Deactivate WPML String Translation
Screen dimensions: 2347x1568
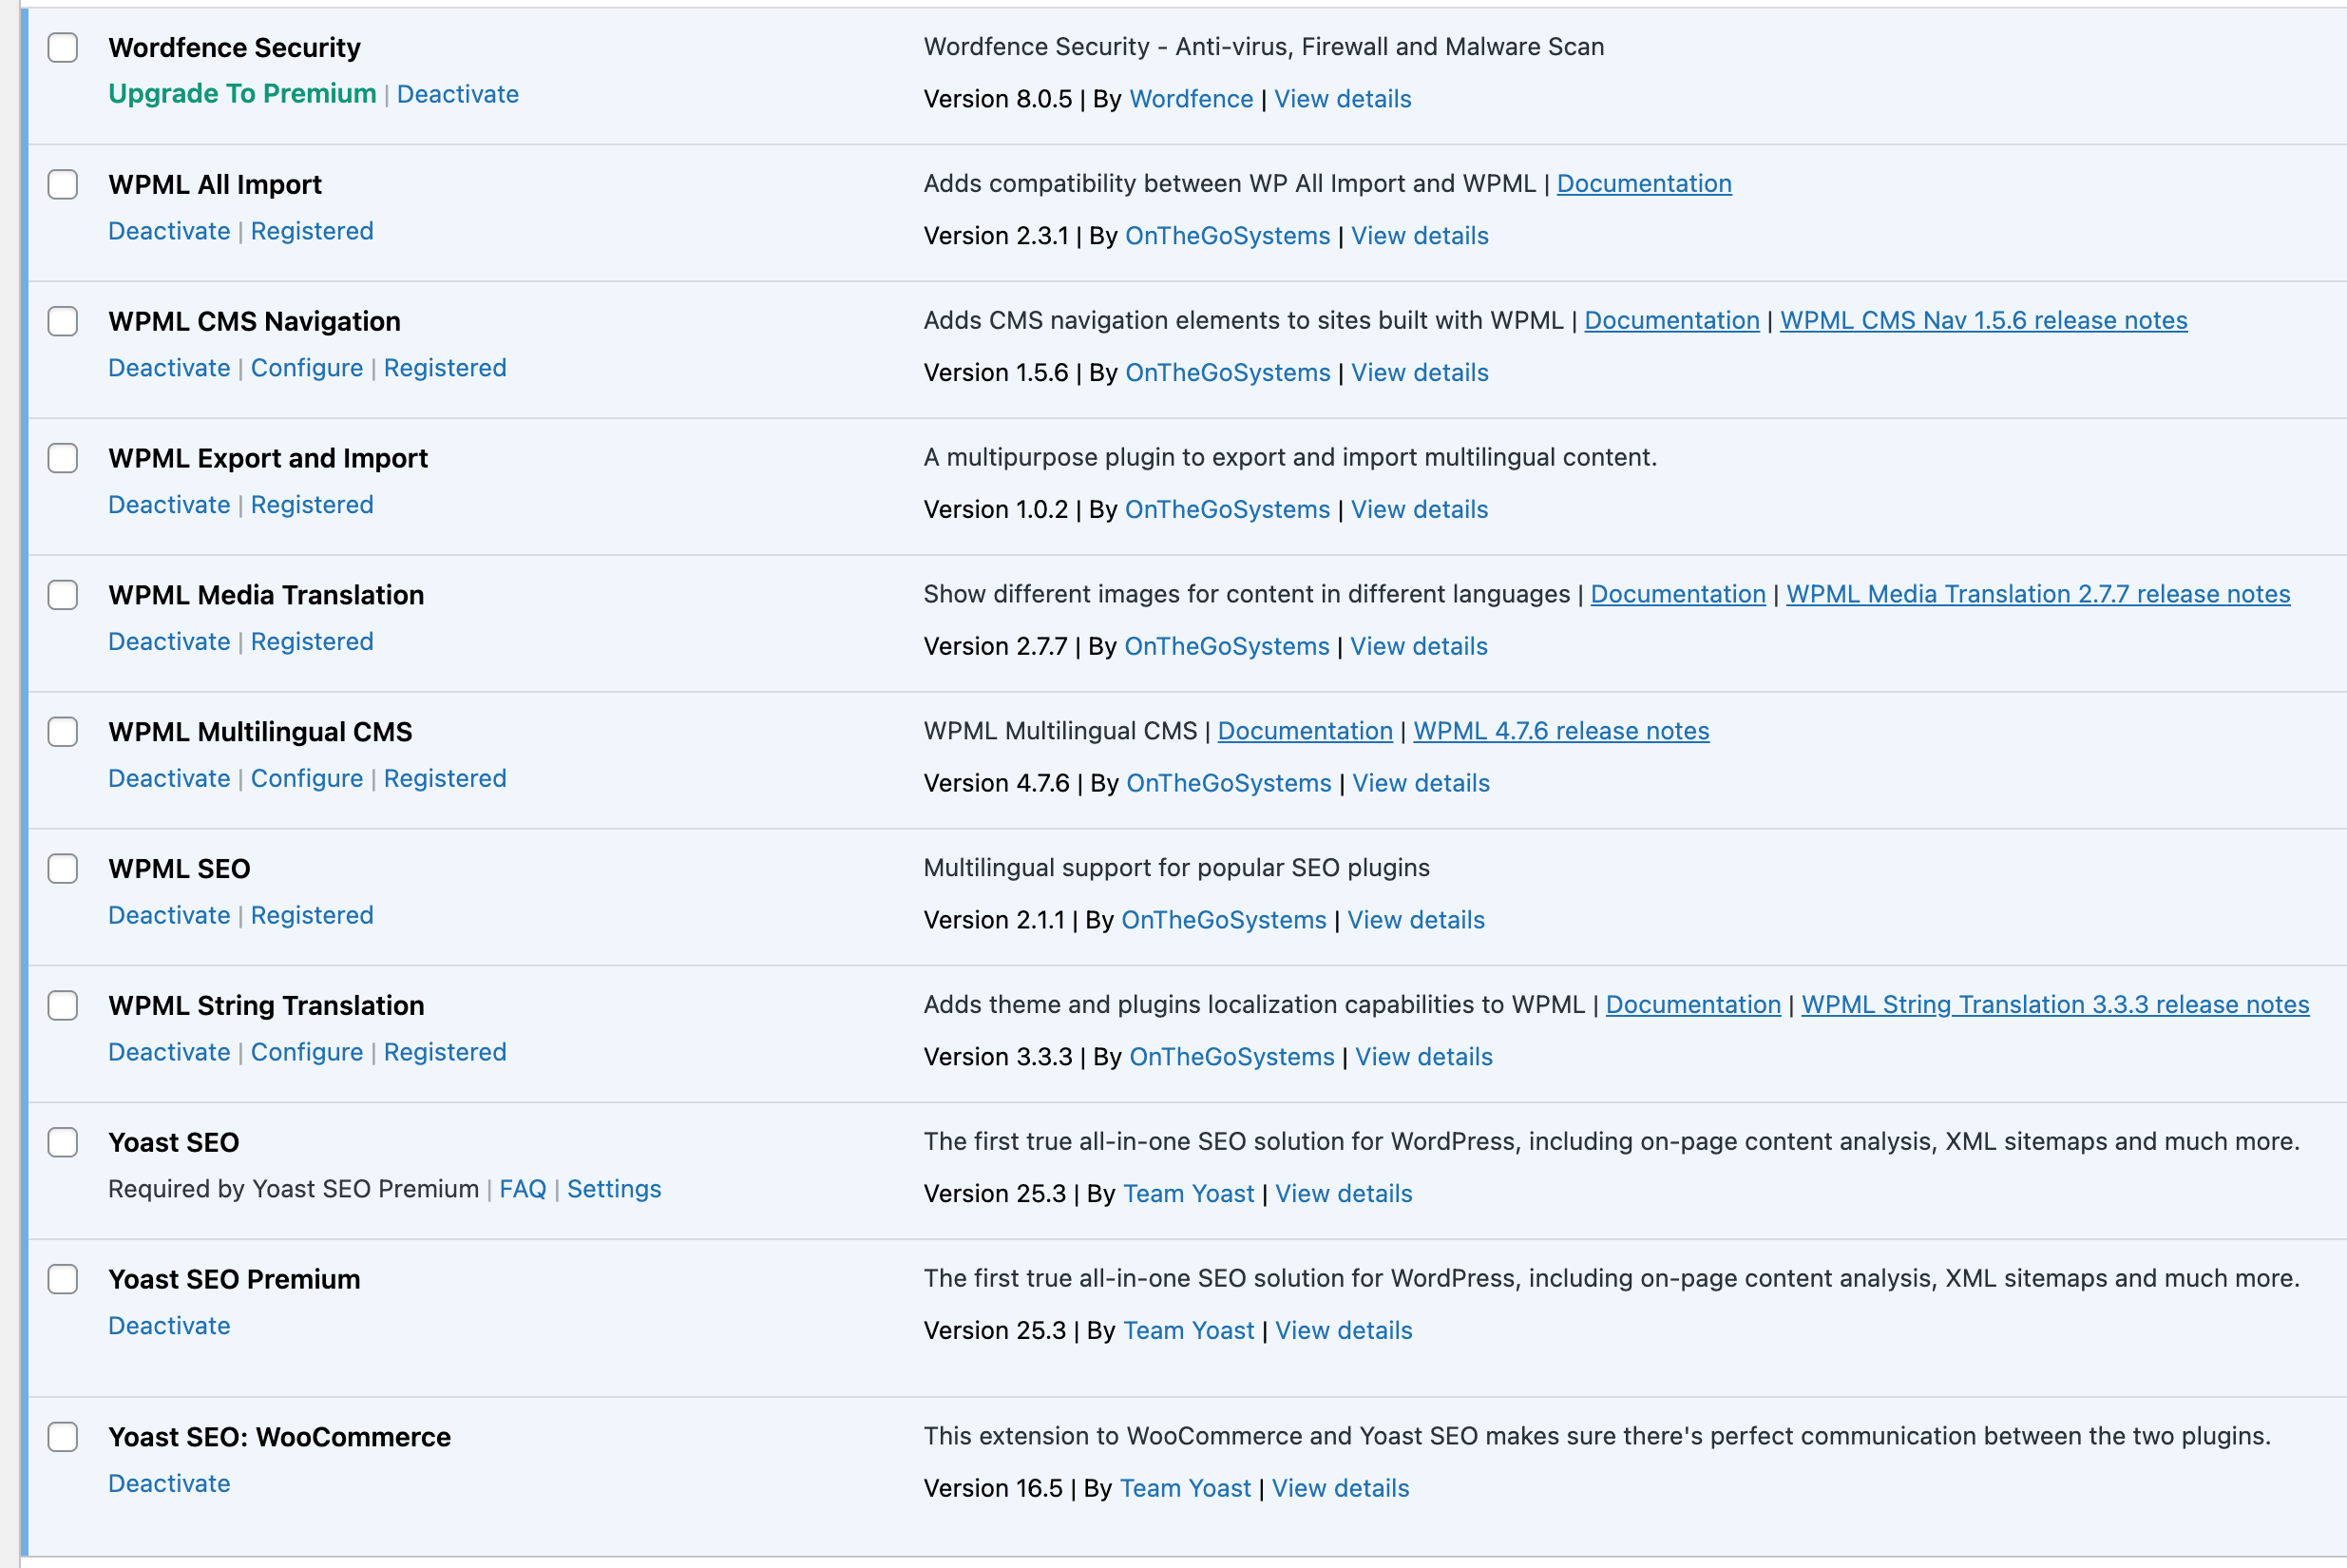169,1053
